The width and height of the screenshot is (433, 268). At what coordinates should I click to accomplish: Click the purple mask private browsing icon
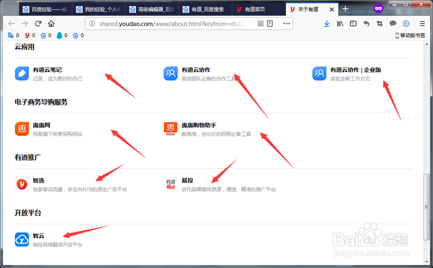[x=378, y=9]
